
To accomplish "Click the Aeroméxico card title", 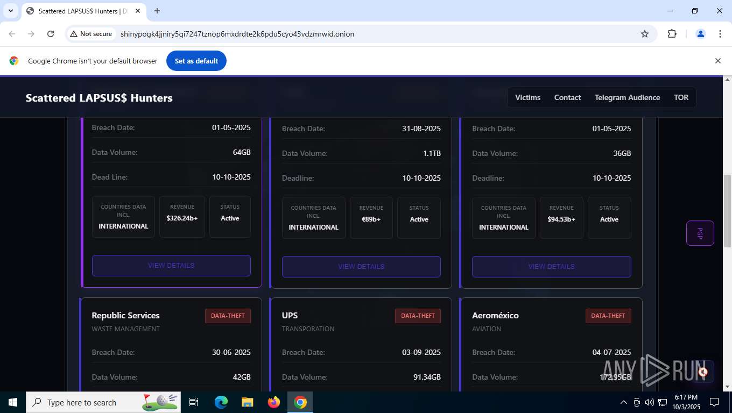I will [495, 315].
